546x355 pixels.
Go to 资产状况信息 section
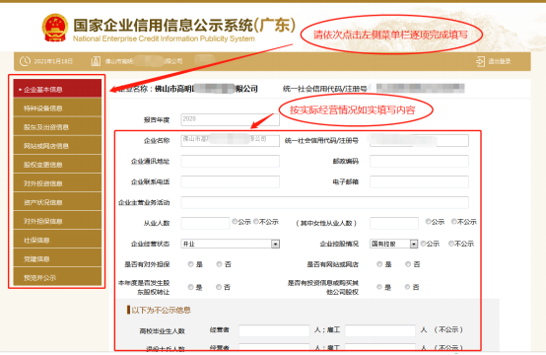[x=57, y=202]
